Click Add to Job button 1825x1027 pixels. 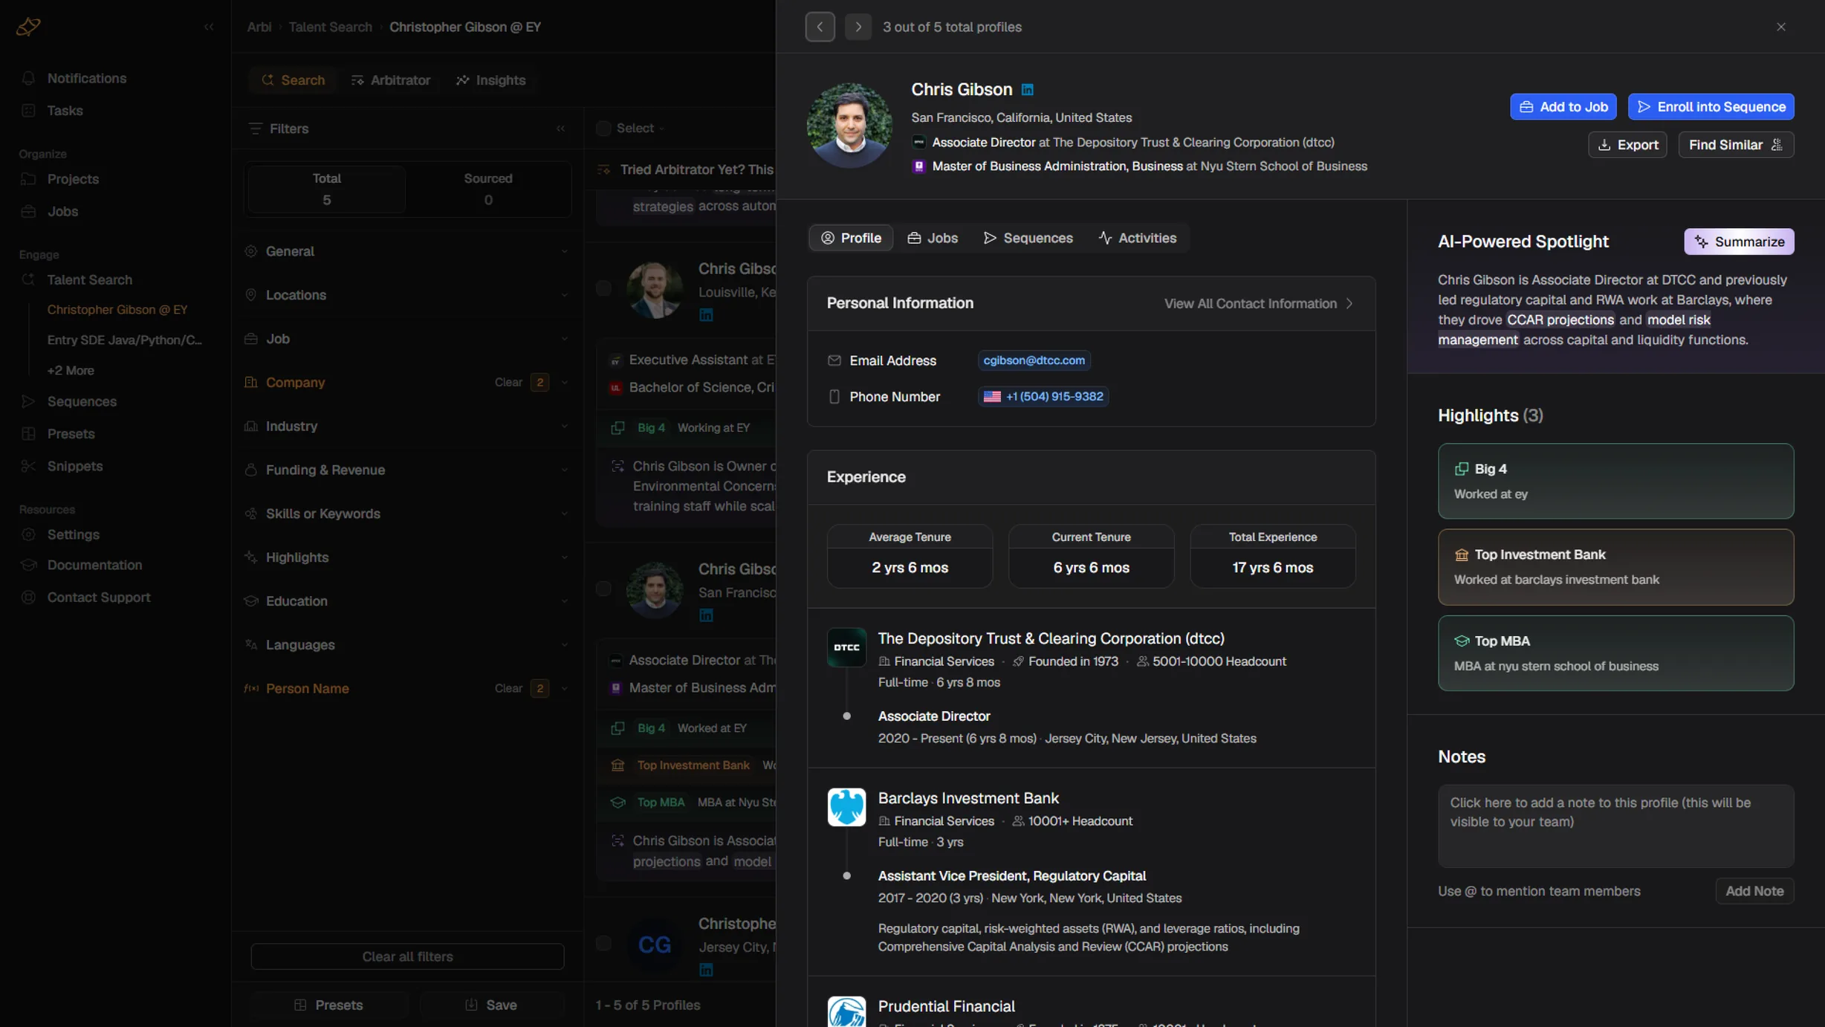1563,107
